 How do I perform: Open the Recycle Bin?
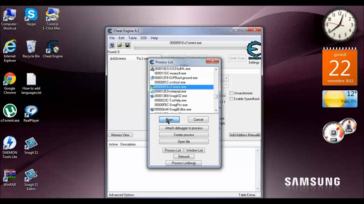[x=31, y=50]
